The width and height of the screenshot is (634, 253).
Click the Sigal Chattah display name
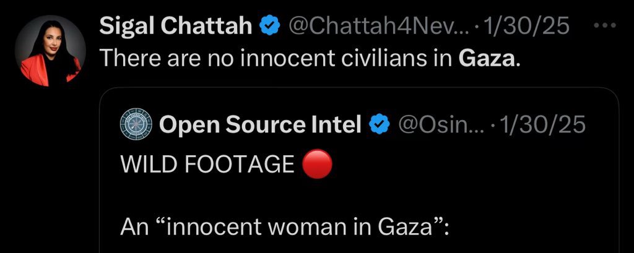coord(176,26)
